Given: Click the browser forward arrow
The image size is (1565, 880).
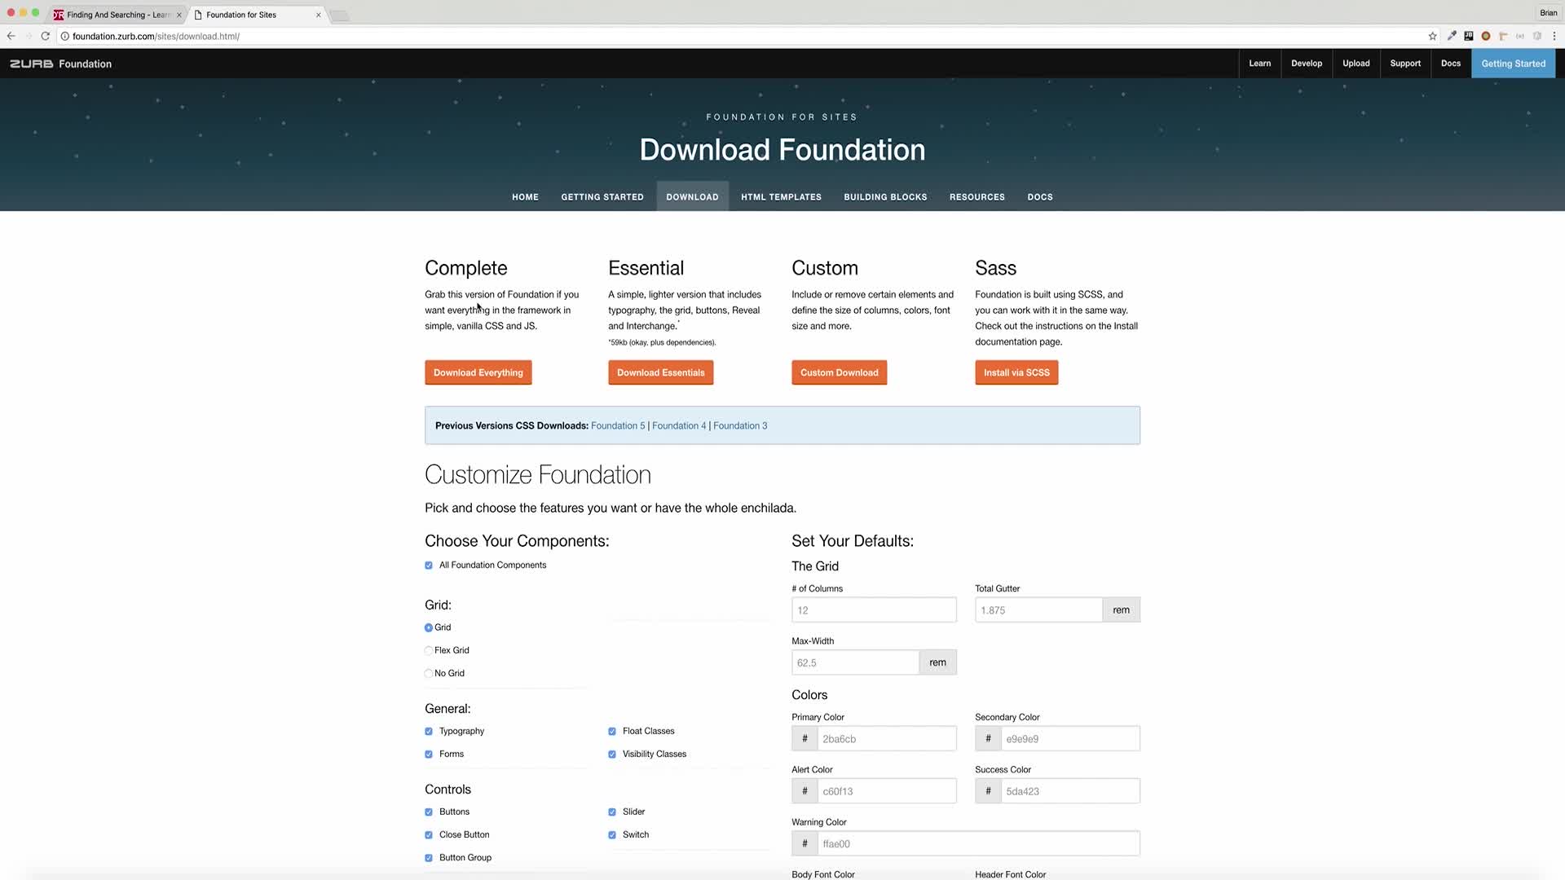Looking at the screenshot, I should 29,36.
